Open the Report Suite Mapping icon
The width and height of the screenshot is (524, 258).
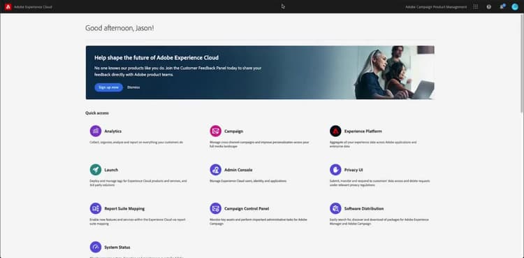click(96, 208)
